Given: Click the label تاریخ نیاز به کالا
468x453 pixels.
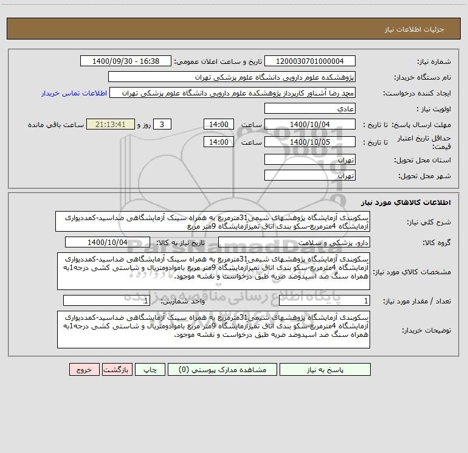Looking at the screenshot, I should [181, 243].
